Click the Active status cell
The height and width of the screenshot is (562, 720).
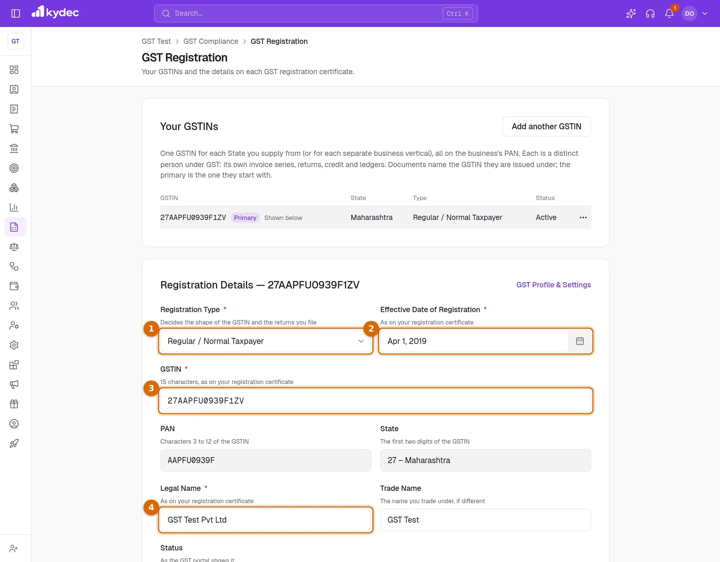[546, 217]
